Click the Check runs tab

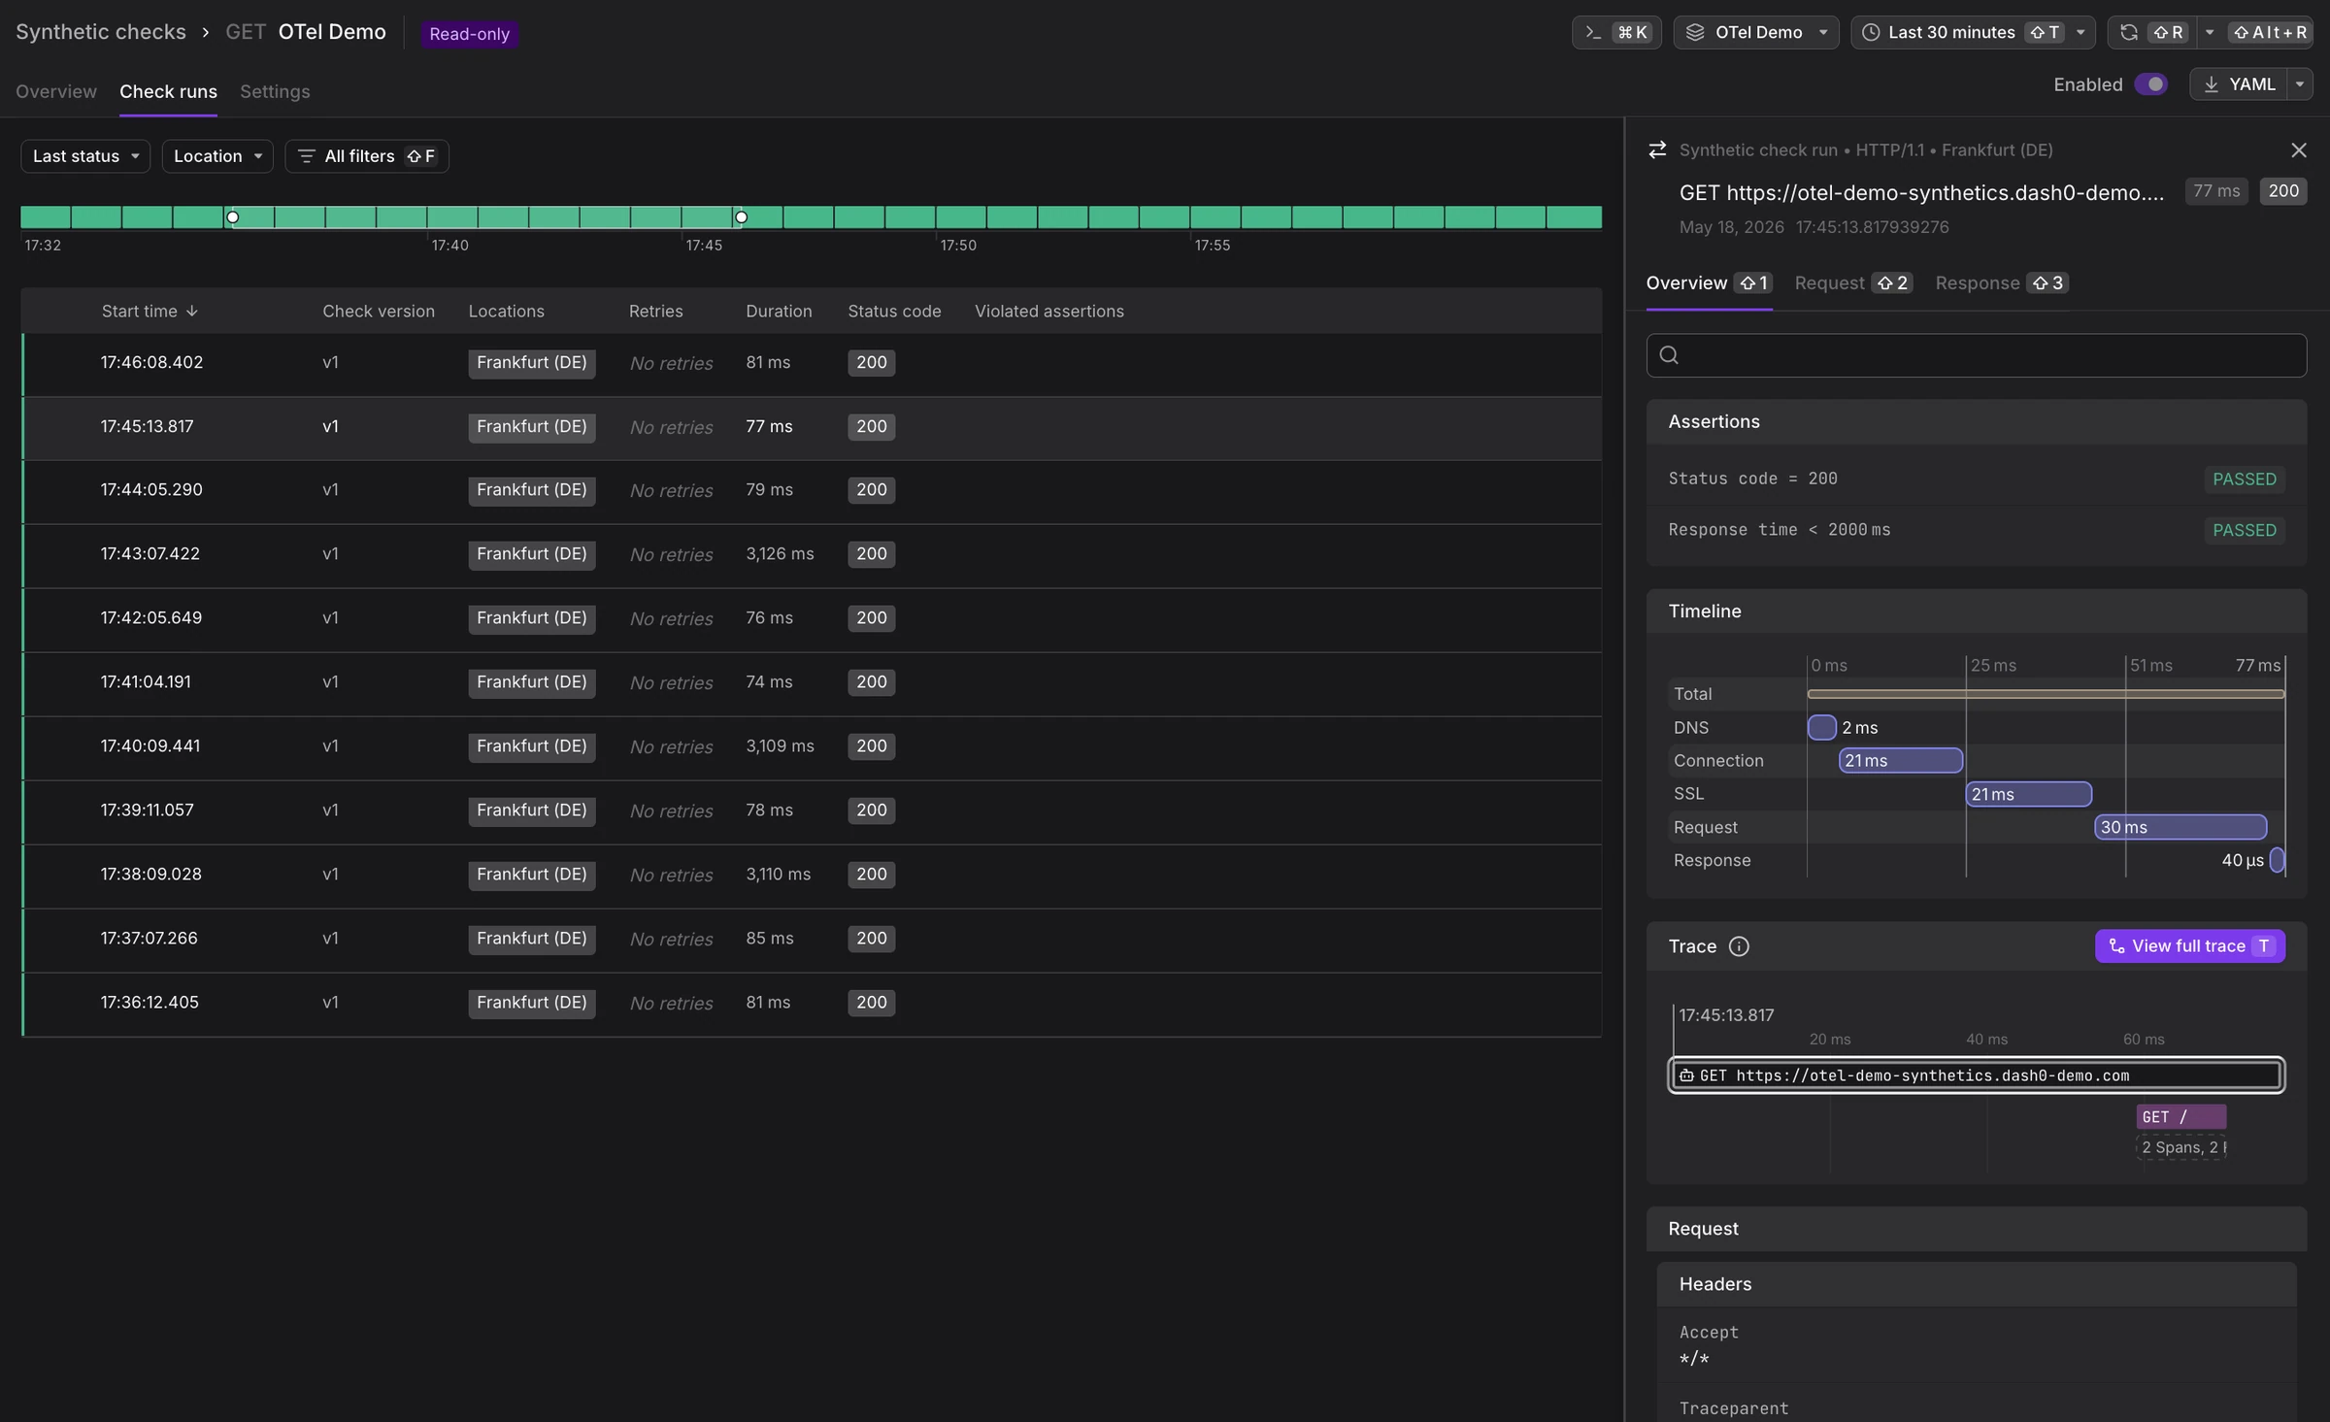tap(168, 91)
